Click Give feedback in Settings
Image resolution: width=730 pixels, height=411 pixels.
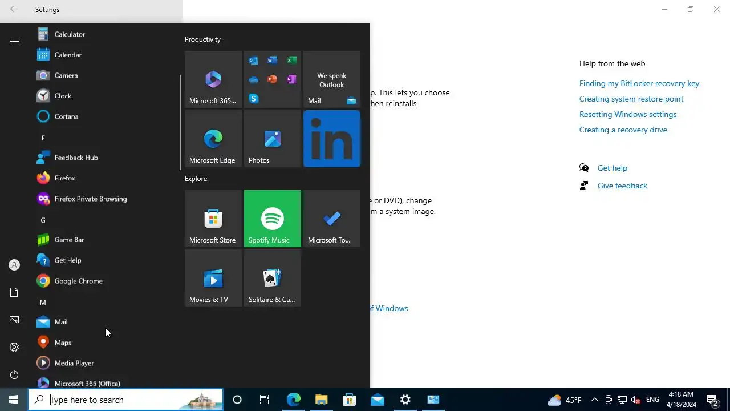coord(622,186)
